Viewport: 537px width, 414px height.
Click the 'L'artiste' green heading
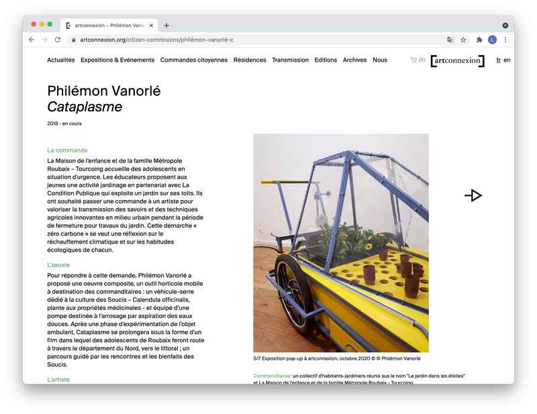click(58, 379)
